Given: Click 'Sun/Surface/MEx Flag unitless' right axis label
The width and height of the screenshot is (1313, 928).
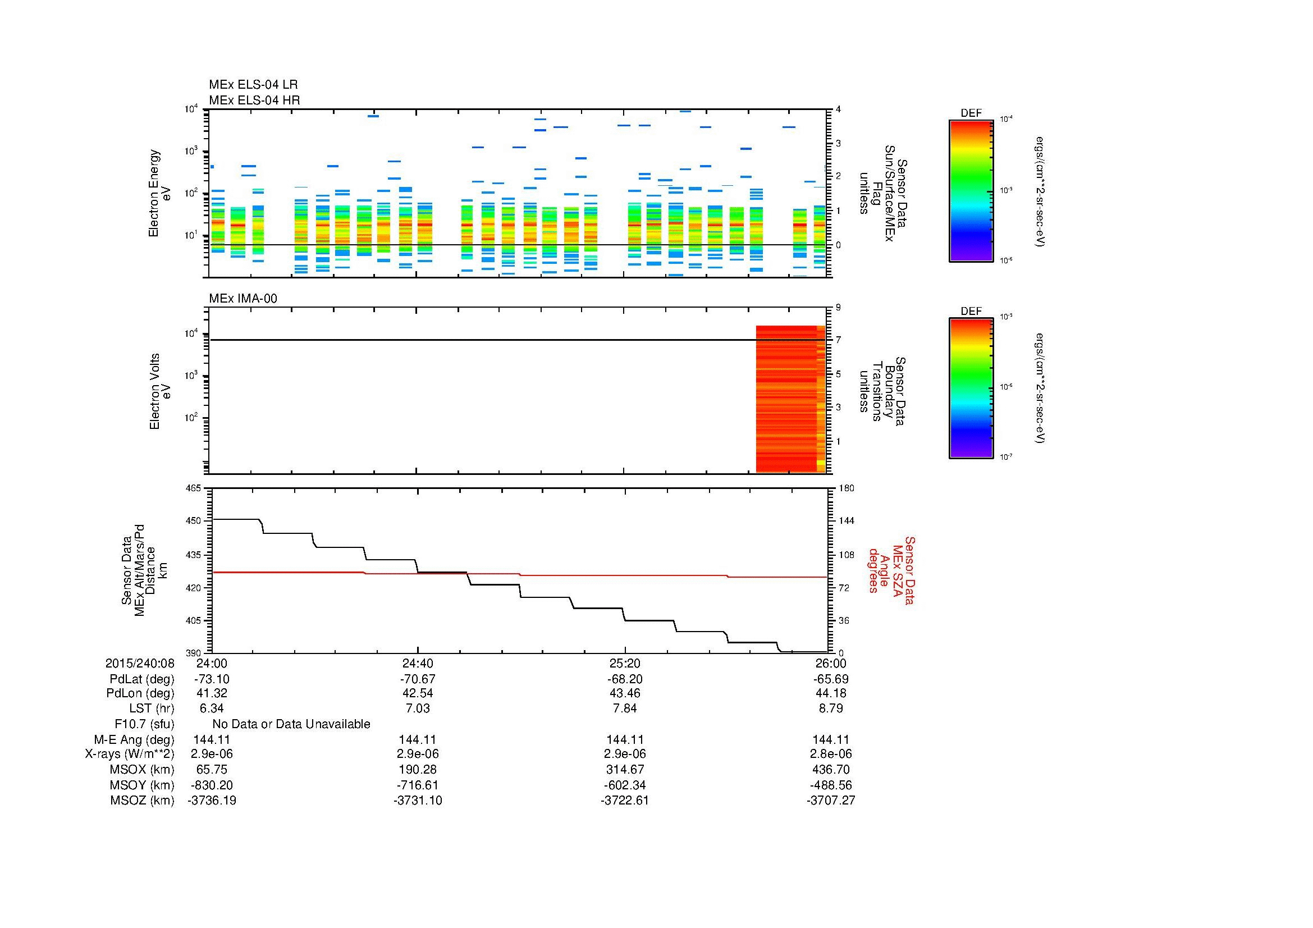Looking at the screenshot, I should pos(882,193).
